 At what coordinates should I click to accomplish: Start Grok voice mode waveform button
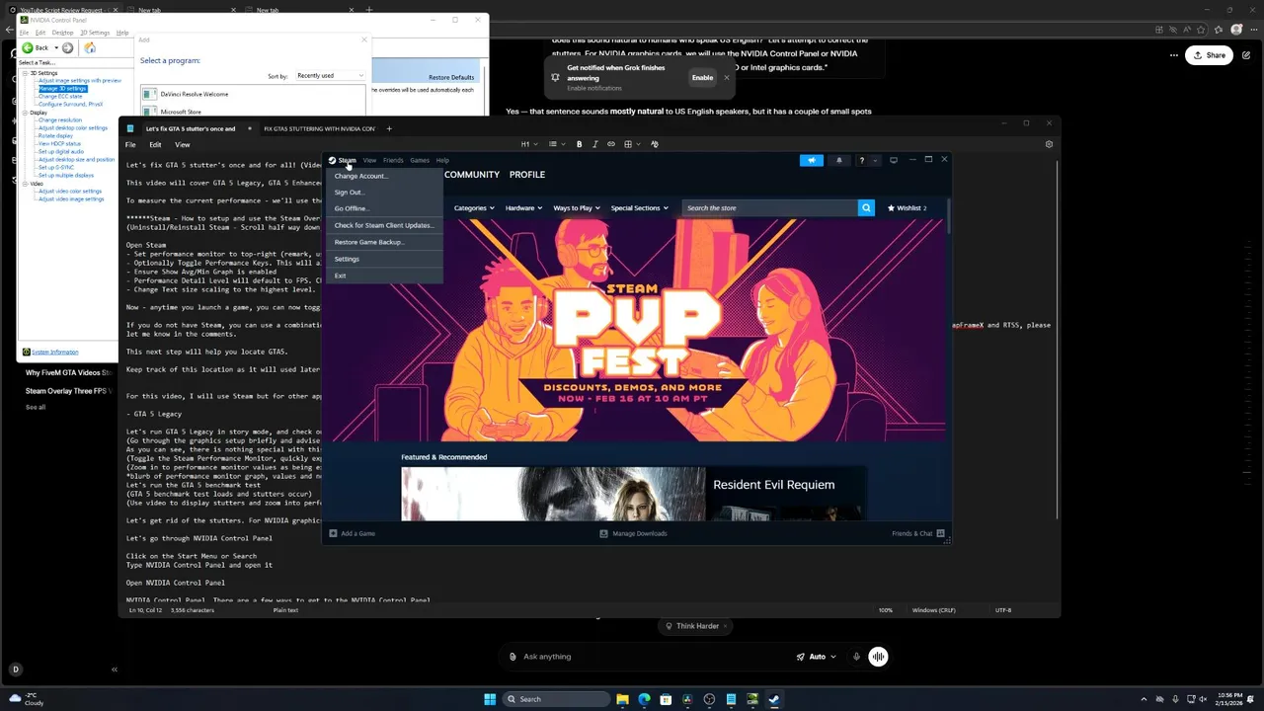[x=878, y=657]
